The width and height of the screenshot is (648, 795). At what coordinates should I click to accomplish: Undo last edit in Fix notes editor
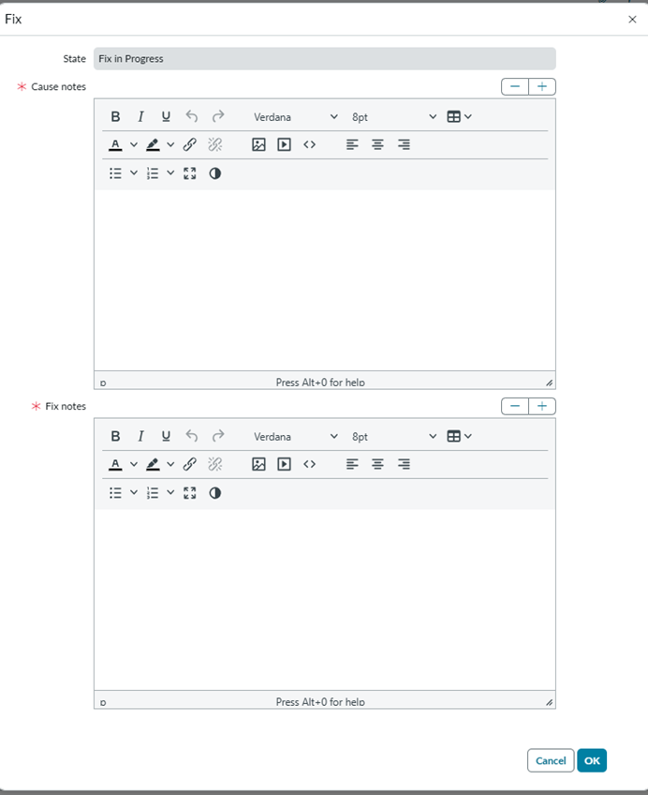191,436
